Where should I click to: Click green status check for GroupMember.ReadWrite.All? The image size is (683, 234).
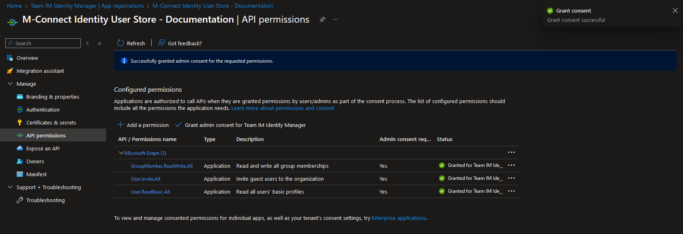(x=442, y=165)
